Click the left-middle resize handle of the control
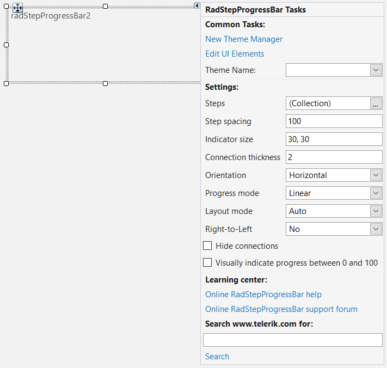The height and width of the screenshot is (368, 387). coord(7,45)
